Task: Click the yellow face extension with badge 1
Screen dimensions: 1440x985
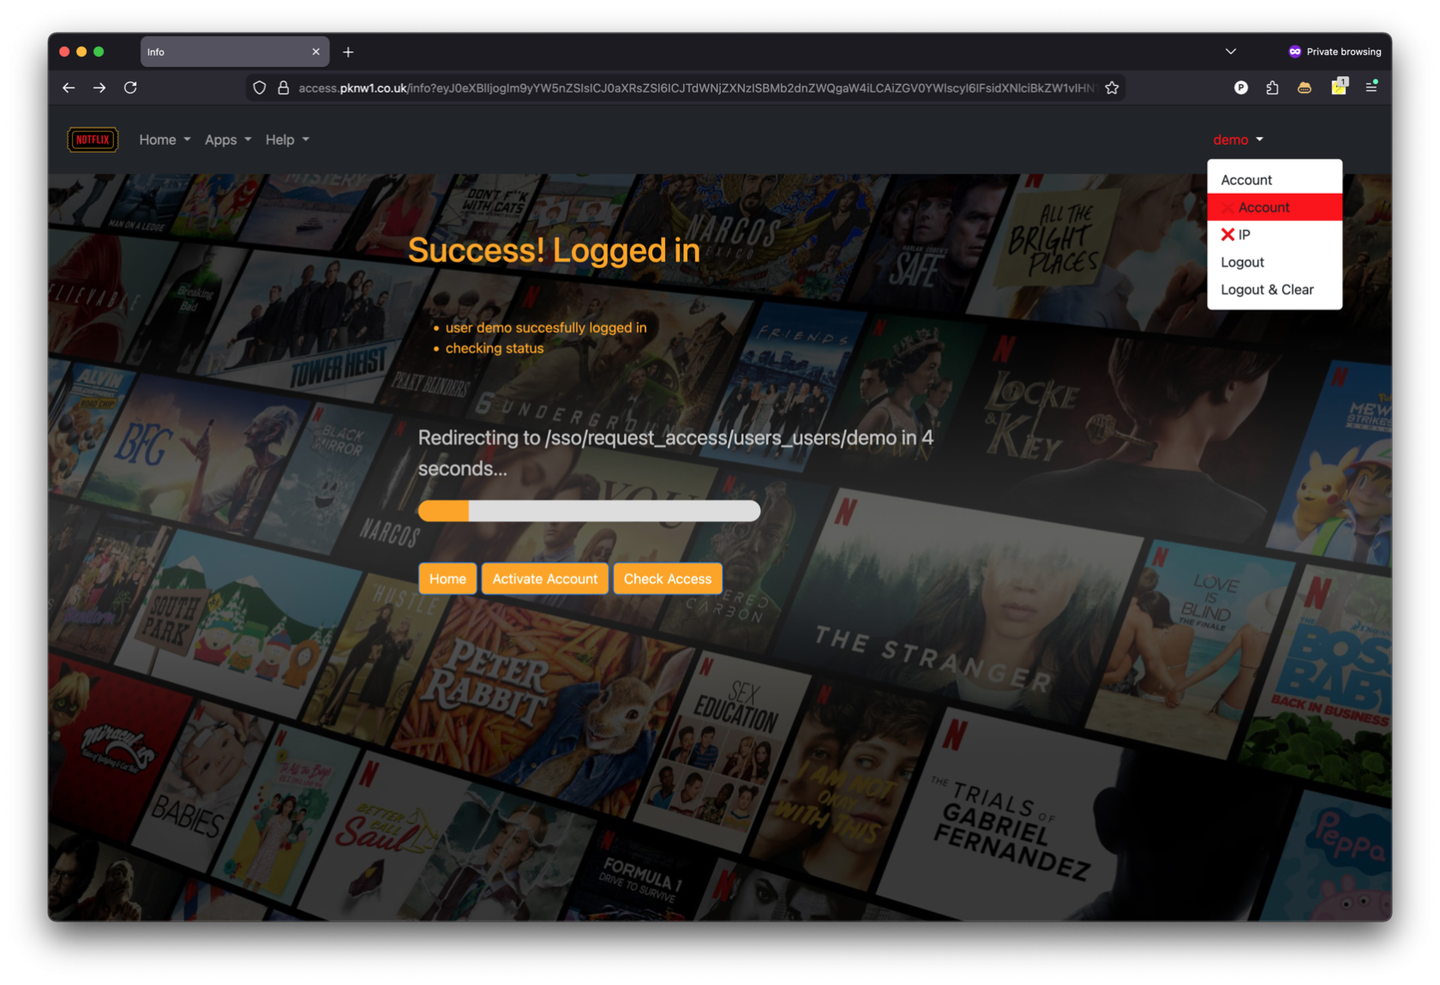Action: (1339, 86)
